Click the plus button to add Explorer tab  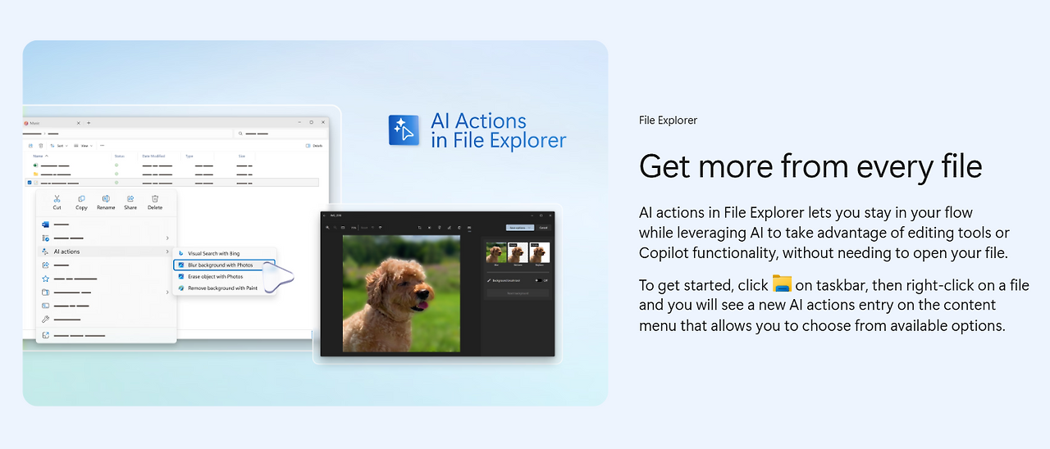[89, 123]
